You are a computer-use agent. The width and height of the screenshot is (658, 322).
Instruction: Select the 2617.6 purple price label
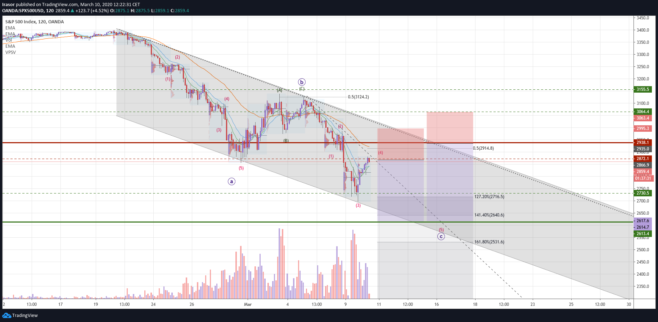pos(643,221)
